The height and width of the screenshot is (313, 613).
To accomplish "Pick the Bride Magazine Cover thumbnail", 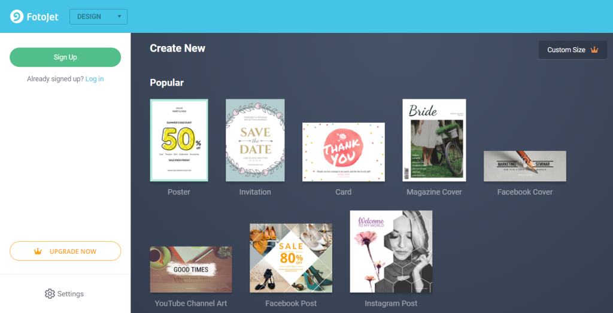I will tap(434, 140).
